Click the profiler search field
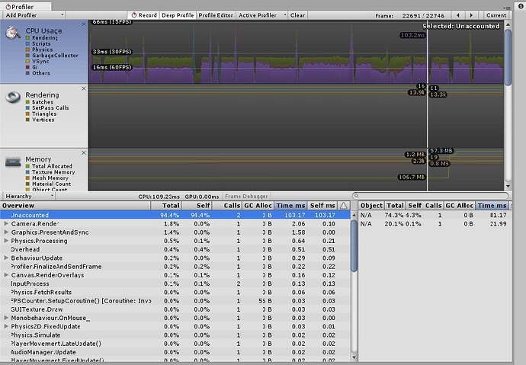Screen dimensions: 526x365 431,196
